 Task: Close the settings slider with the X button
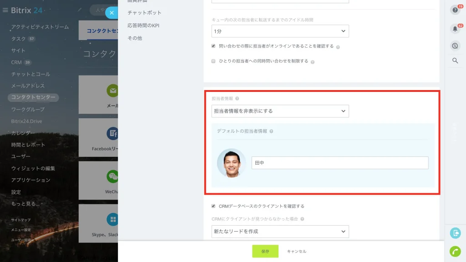tap(112, 12)
